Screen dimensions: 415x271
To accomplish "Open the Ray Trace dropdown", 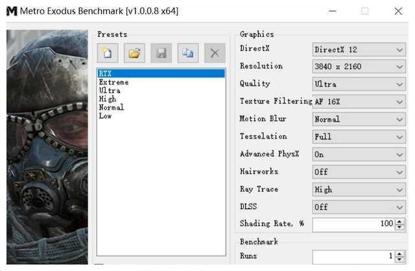I will coord(359,190).
